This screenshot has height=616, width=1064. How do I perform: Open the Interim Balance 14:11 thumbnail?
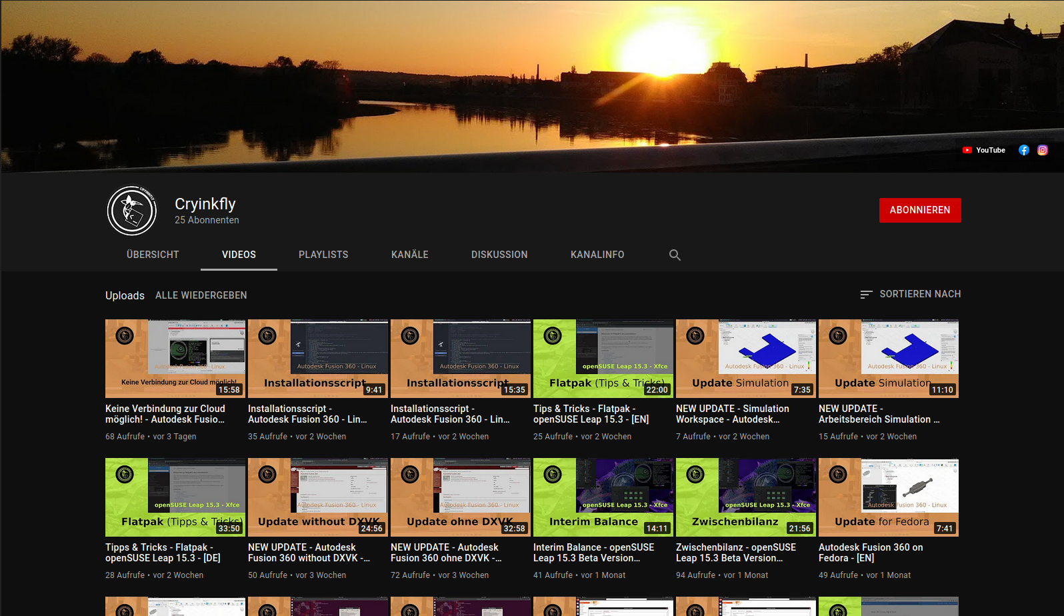point(603,497)
